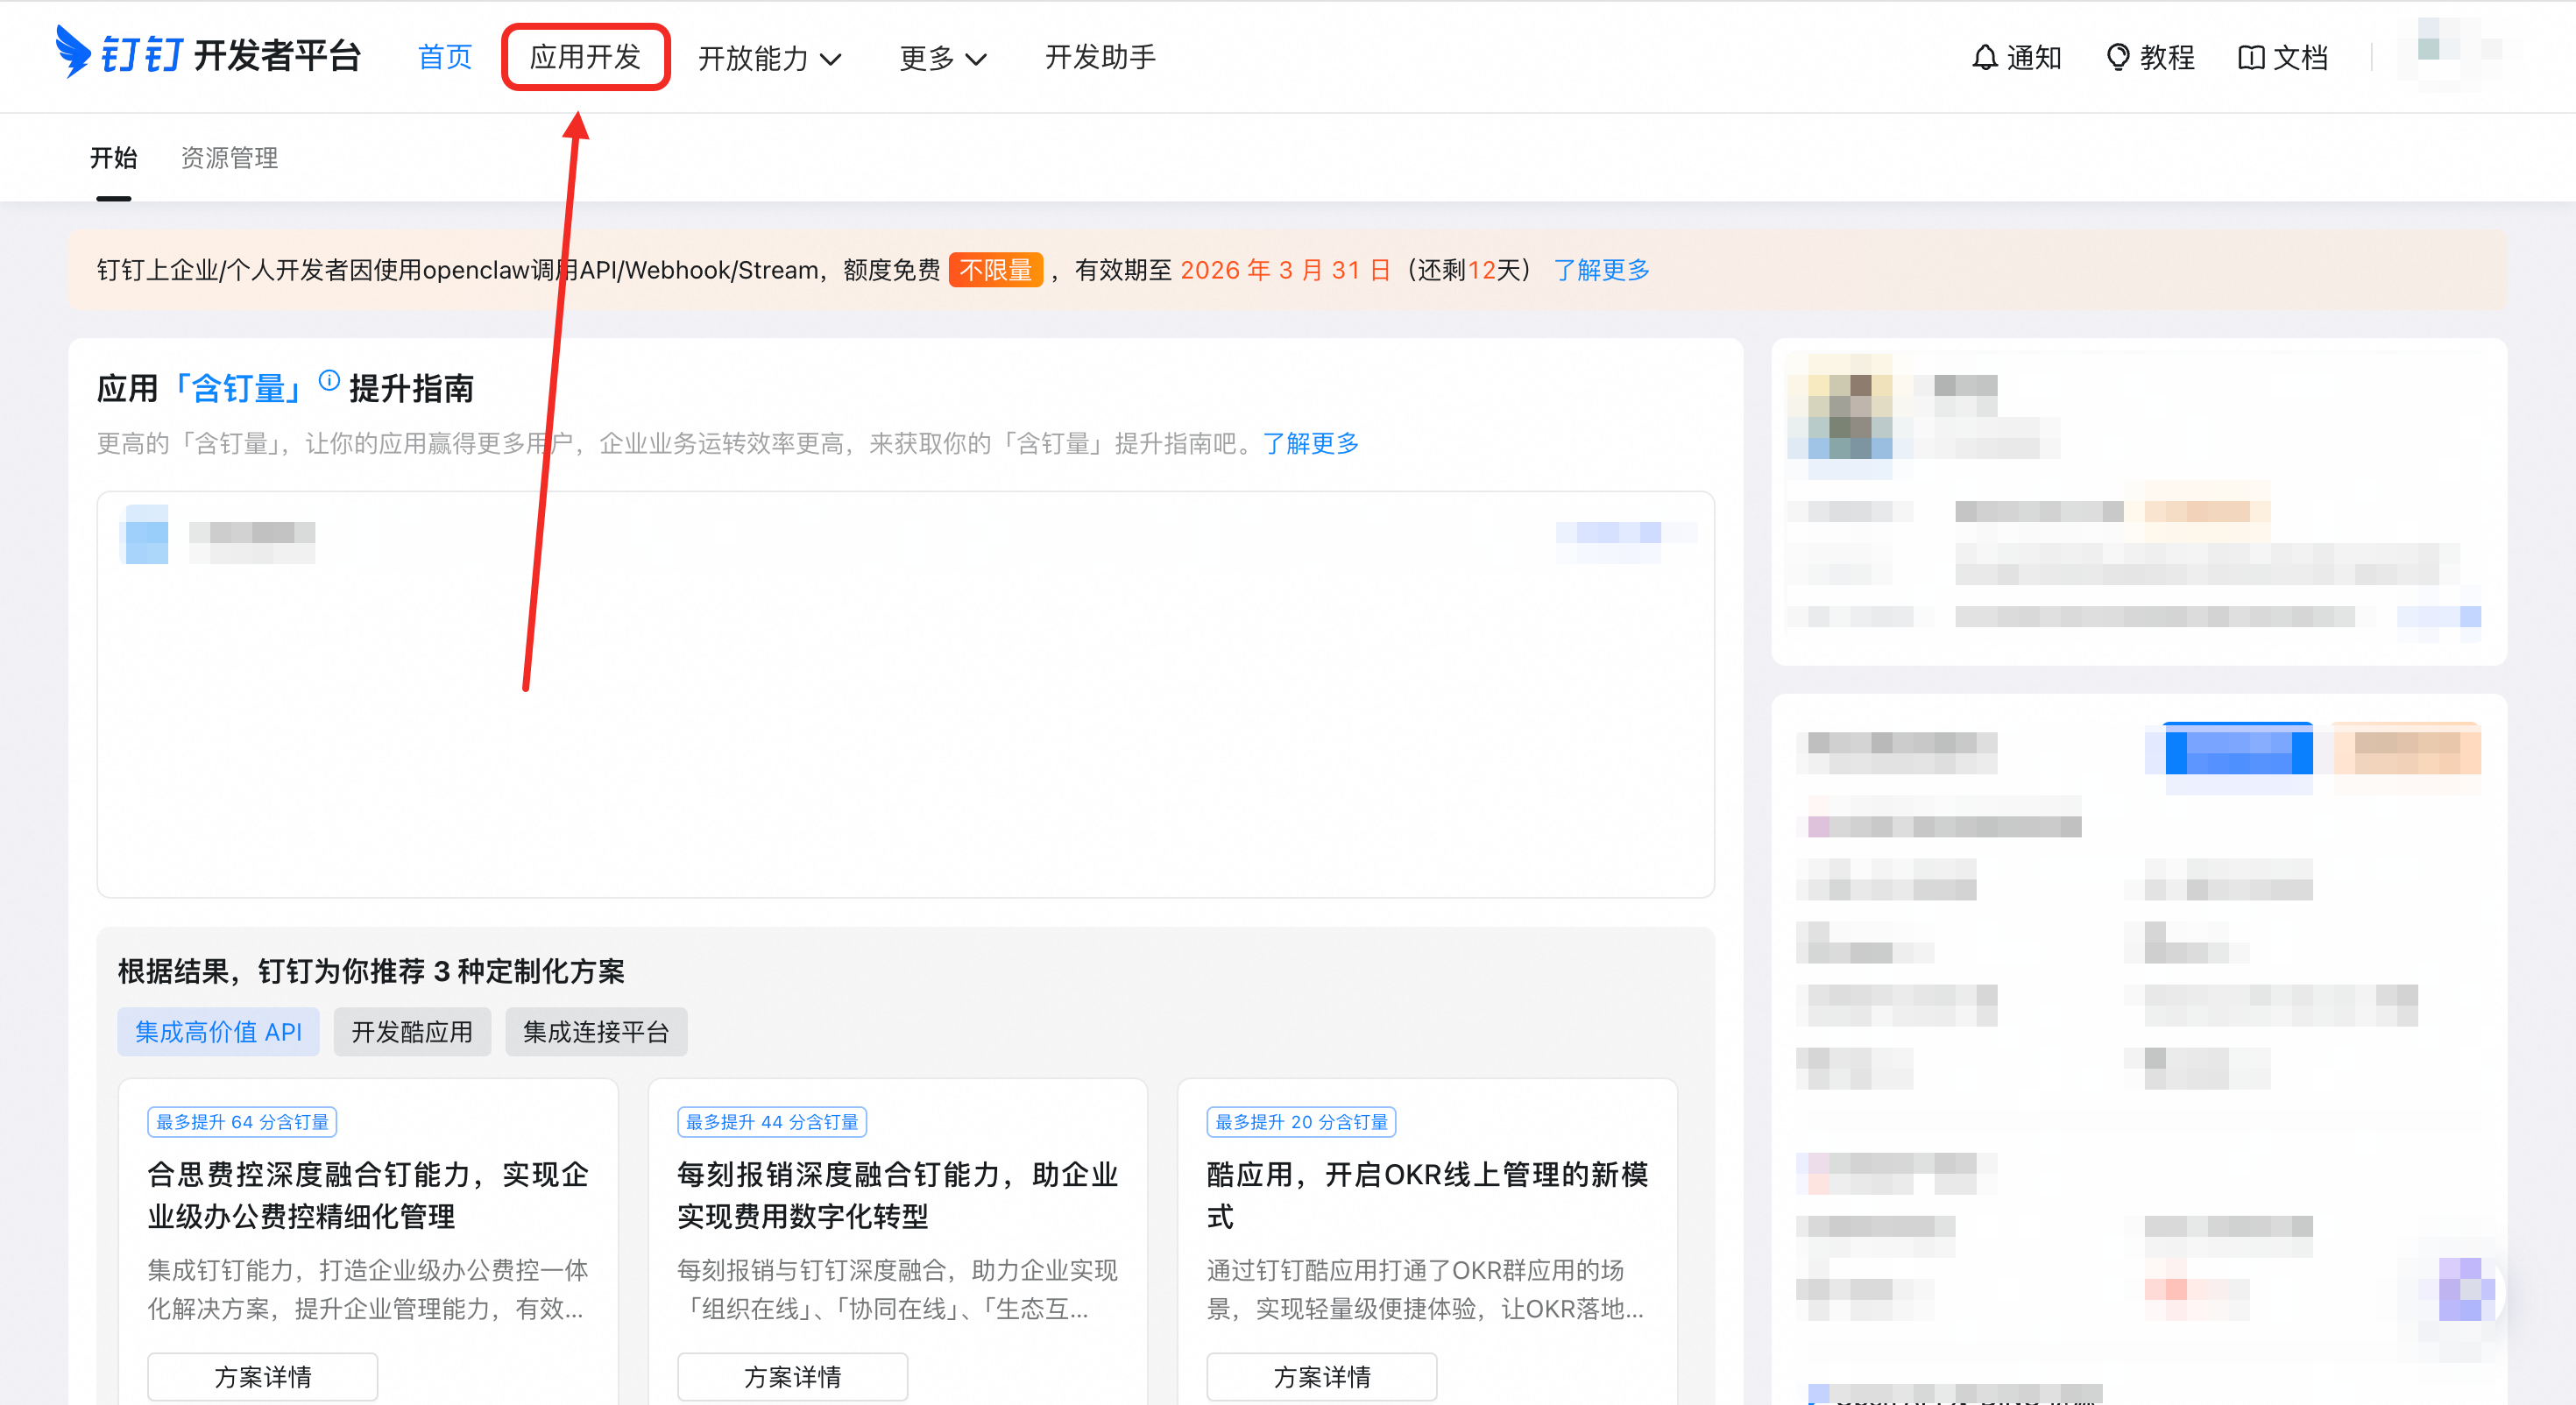Click the 含钉量 highlighted heading text
Screen dimensions: 2576x1405
(x=238, y=388)
